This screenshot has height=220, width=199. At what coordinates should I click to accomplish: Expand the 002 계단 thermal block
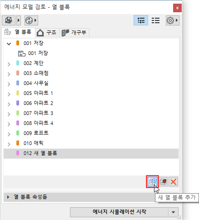pyautogui.click(x=9, y=64)
